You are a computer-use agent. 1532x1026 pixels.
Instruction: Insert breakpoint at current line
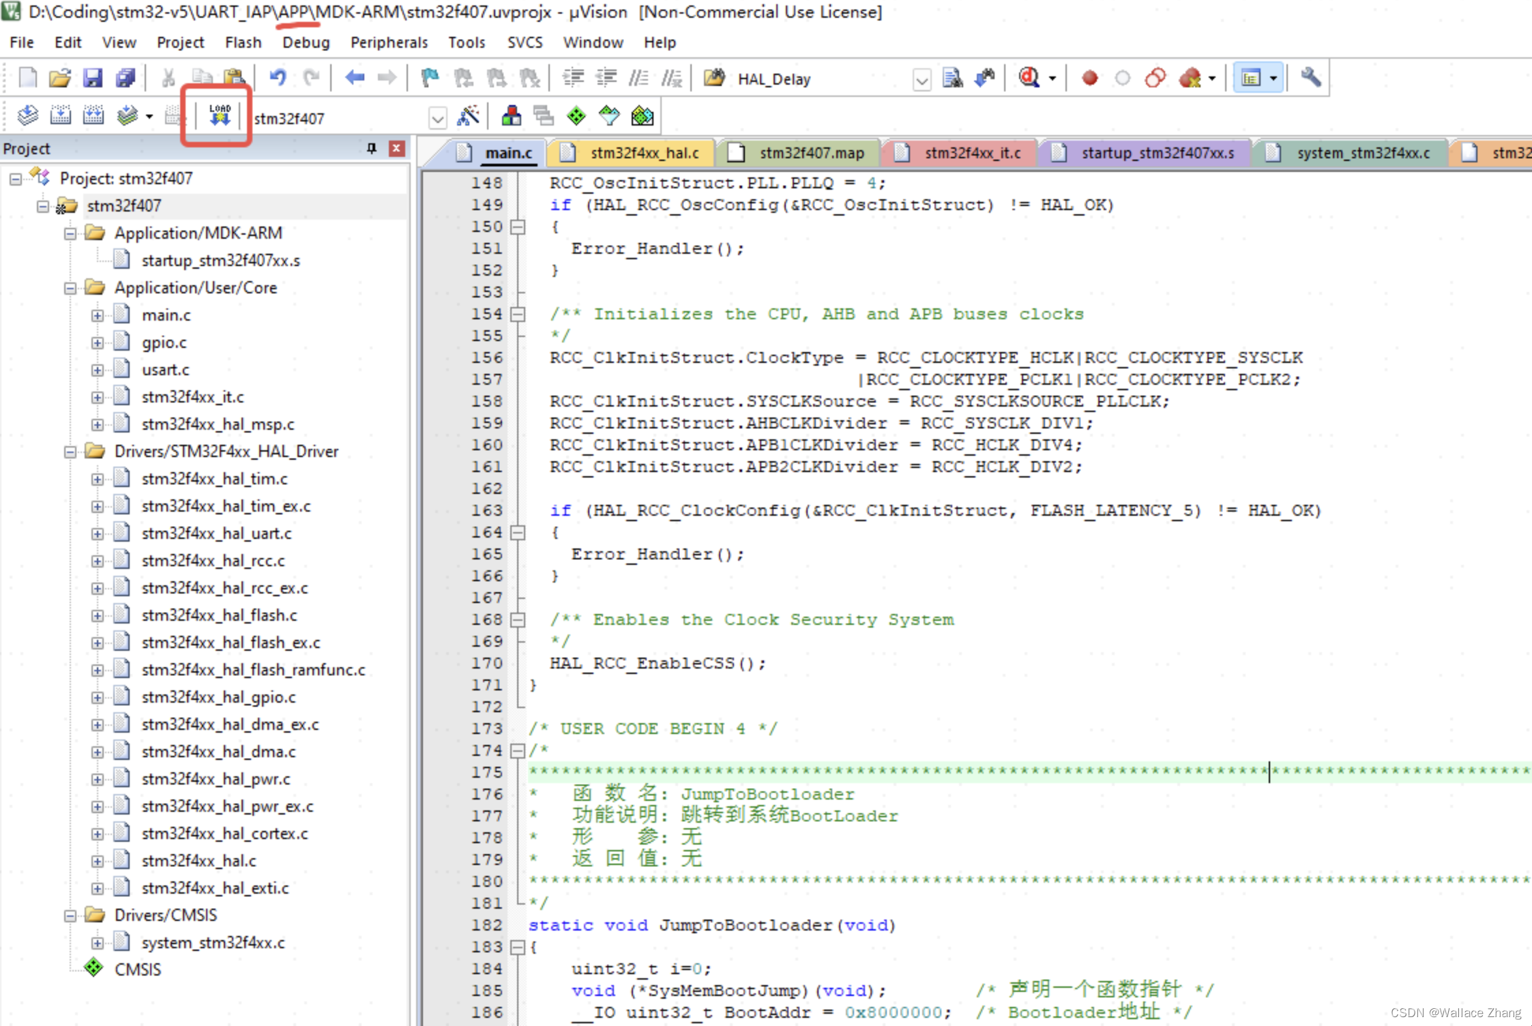point(1089,77)
